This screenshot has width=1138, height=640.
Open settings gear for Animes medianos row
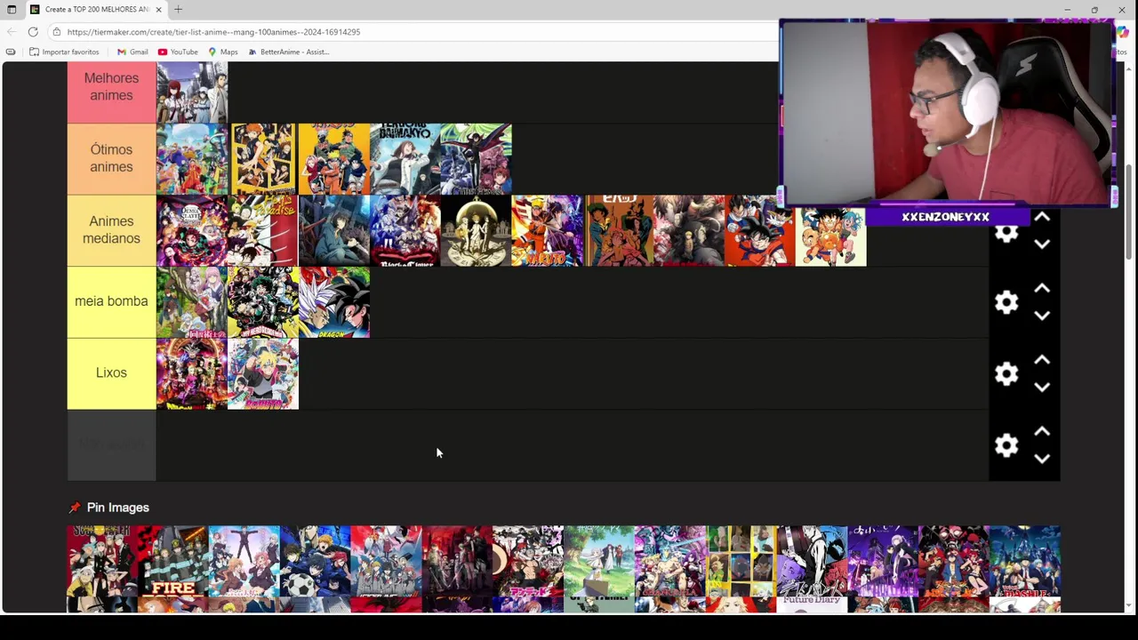pos(1006,233)
